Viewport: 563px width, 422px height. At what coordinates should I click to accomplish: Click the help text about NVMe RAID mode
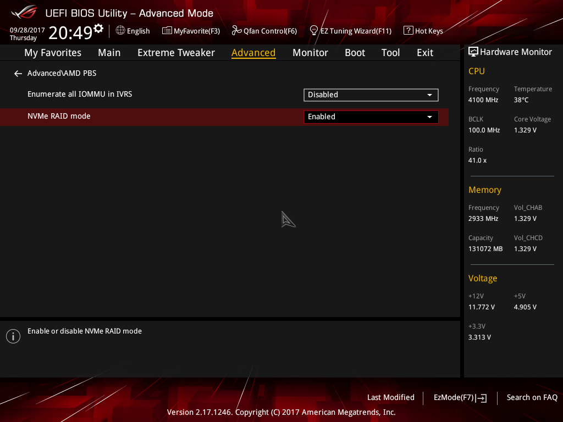pos(85,331)
